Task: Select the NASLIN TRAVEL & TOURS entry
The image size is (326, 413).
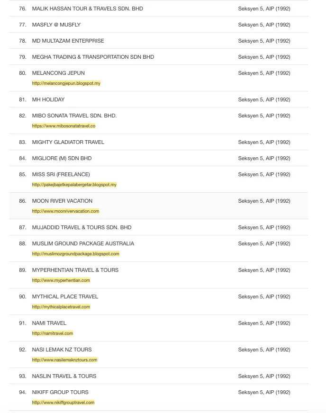Action: 64,376
